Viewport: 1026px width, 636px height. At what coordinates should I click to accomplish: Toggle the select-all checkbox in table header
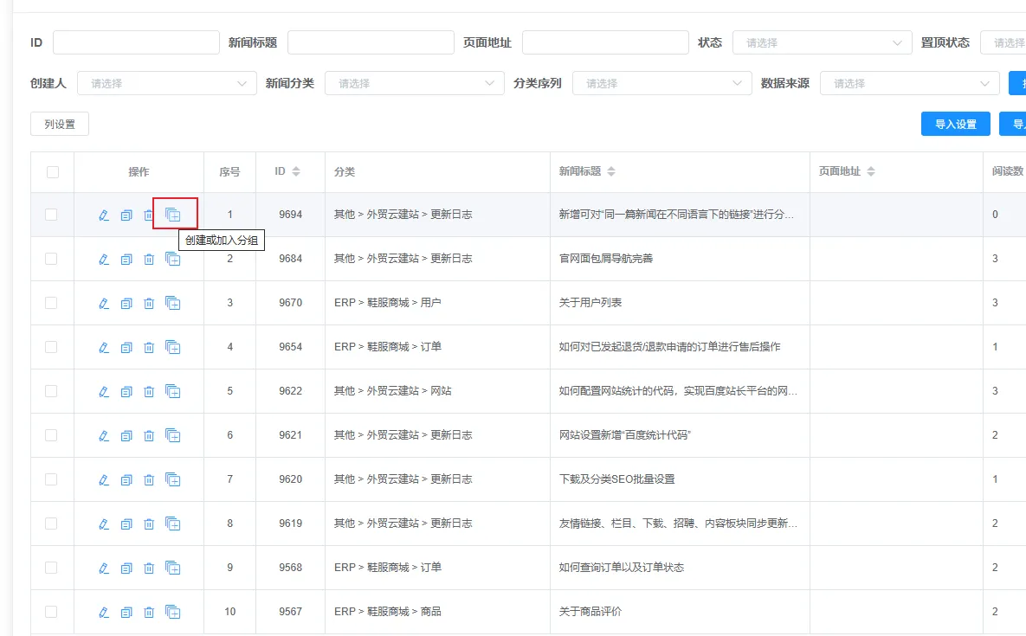pyautogui.click(x=53, y=172)
